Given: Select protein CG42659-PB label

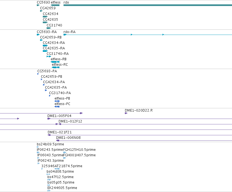Looking at the screenshot, I should (x=52, y=77).
